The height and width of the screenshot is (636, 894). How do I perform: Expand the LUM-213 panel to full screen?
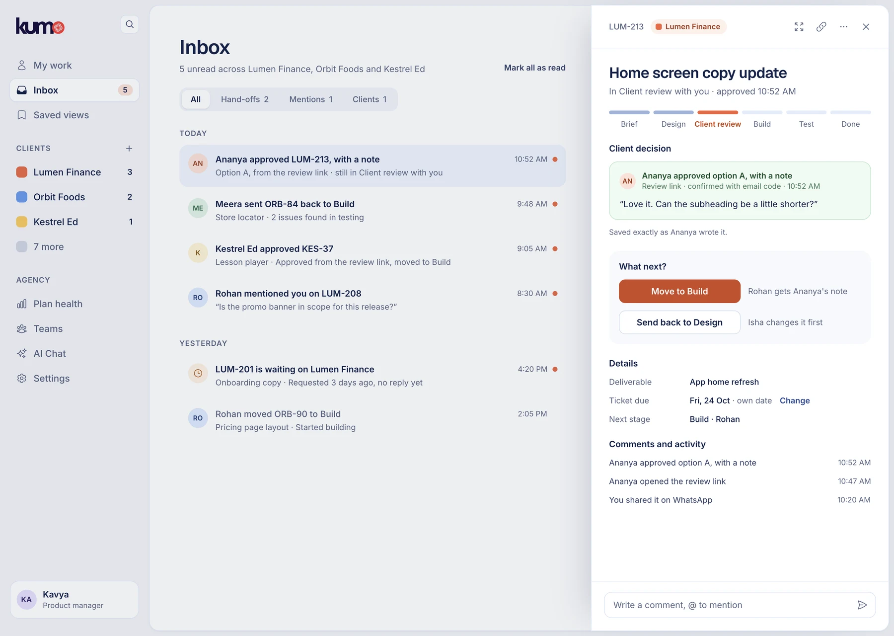tap(799, 27)
